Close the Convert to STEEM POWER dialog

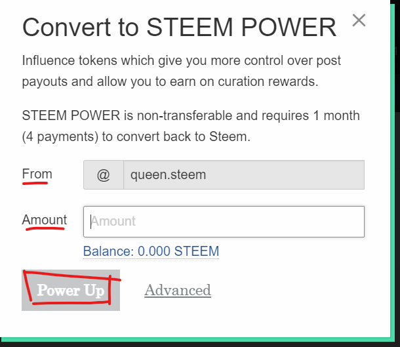coord(359,20)
